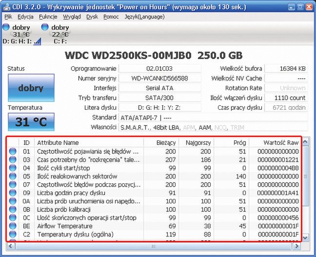Click the blue health orb of the 22 °C disk
This screenshot has width=316, height=257.
point(45,27)
